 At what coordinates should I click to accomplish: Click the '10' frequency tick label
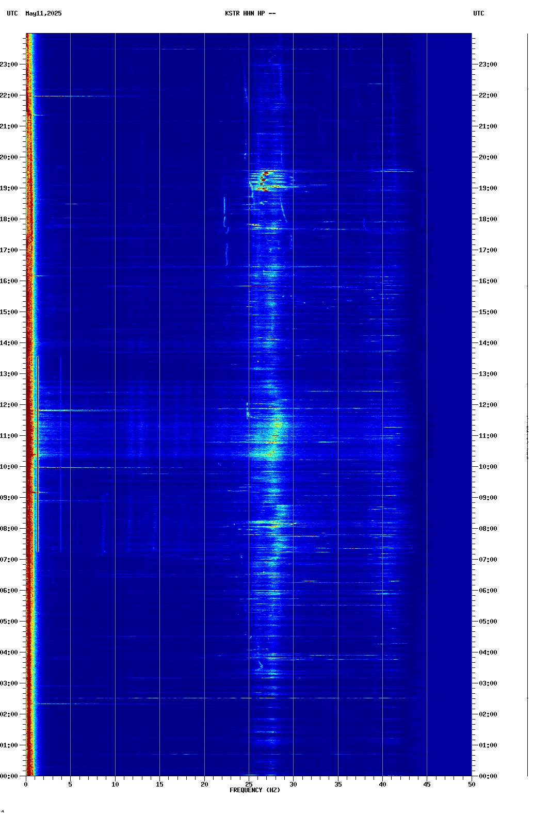click(115, 785)
